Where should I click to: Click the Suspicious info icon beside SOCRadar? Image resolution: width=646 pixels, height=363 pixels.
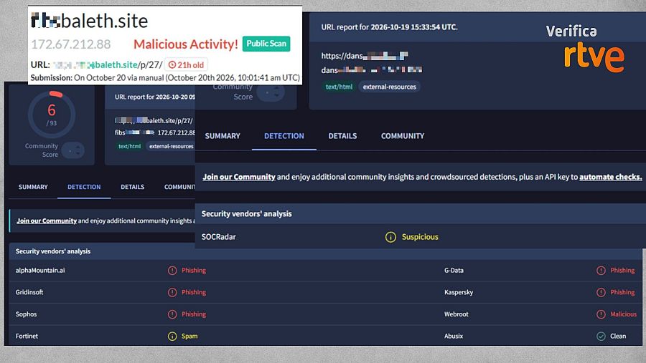390,237
